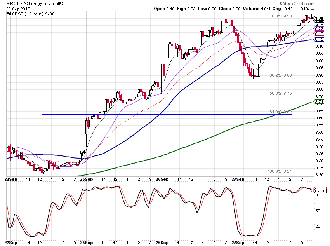Click the purple 9.22 moving average tag
Image resolution: width=330 pixels, height=246 pixels.
(x=319, y=29)
